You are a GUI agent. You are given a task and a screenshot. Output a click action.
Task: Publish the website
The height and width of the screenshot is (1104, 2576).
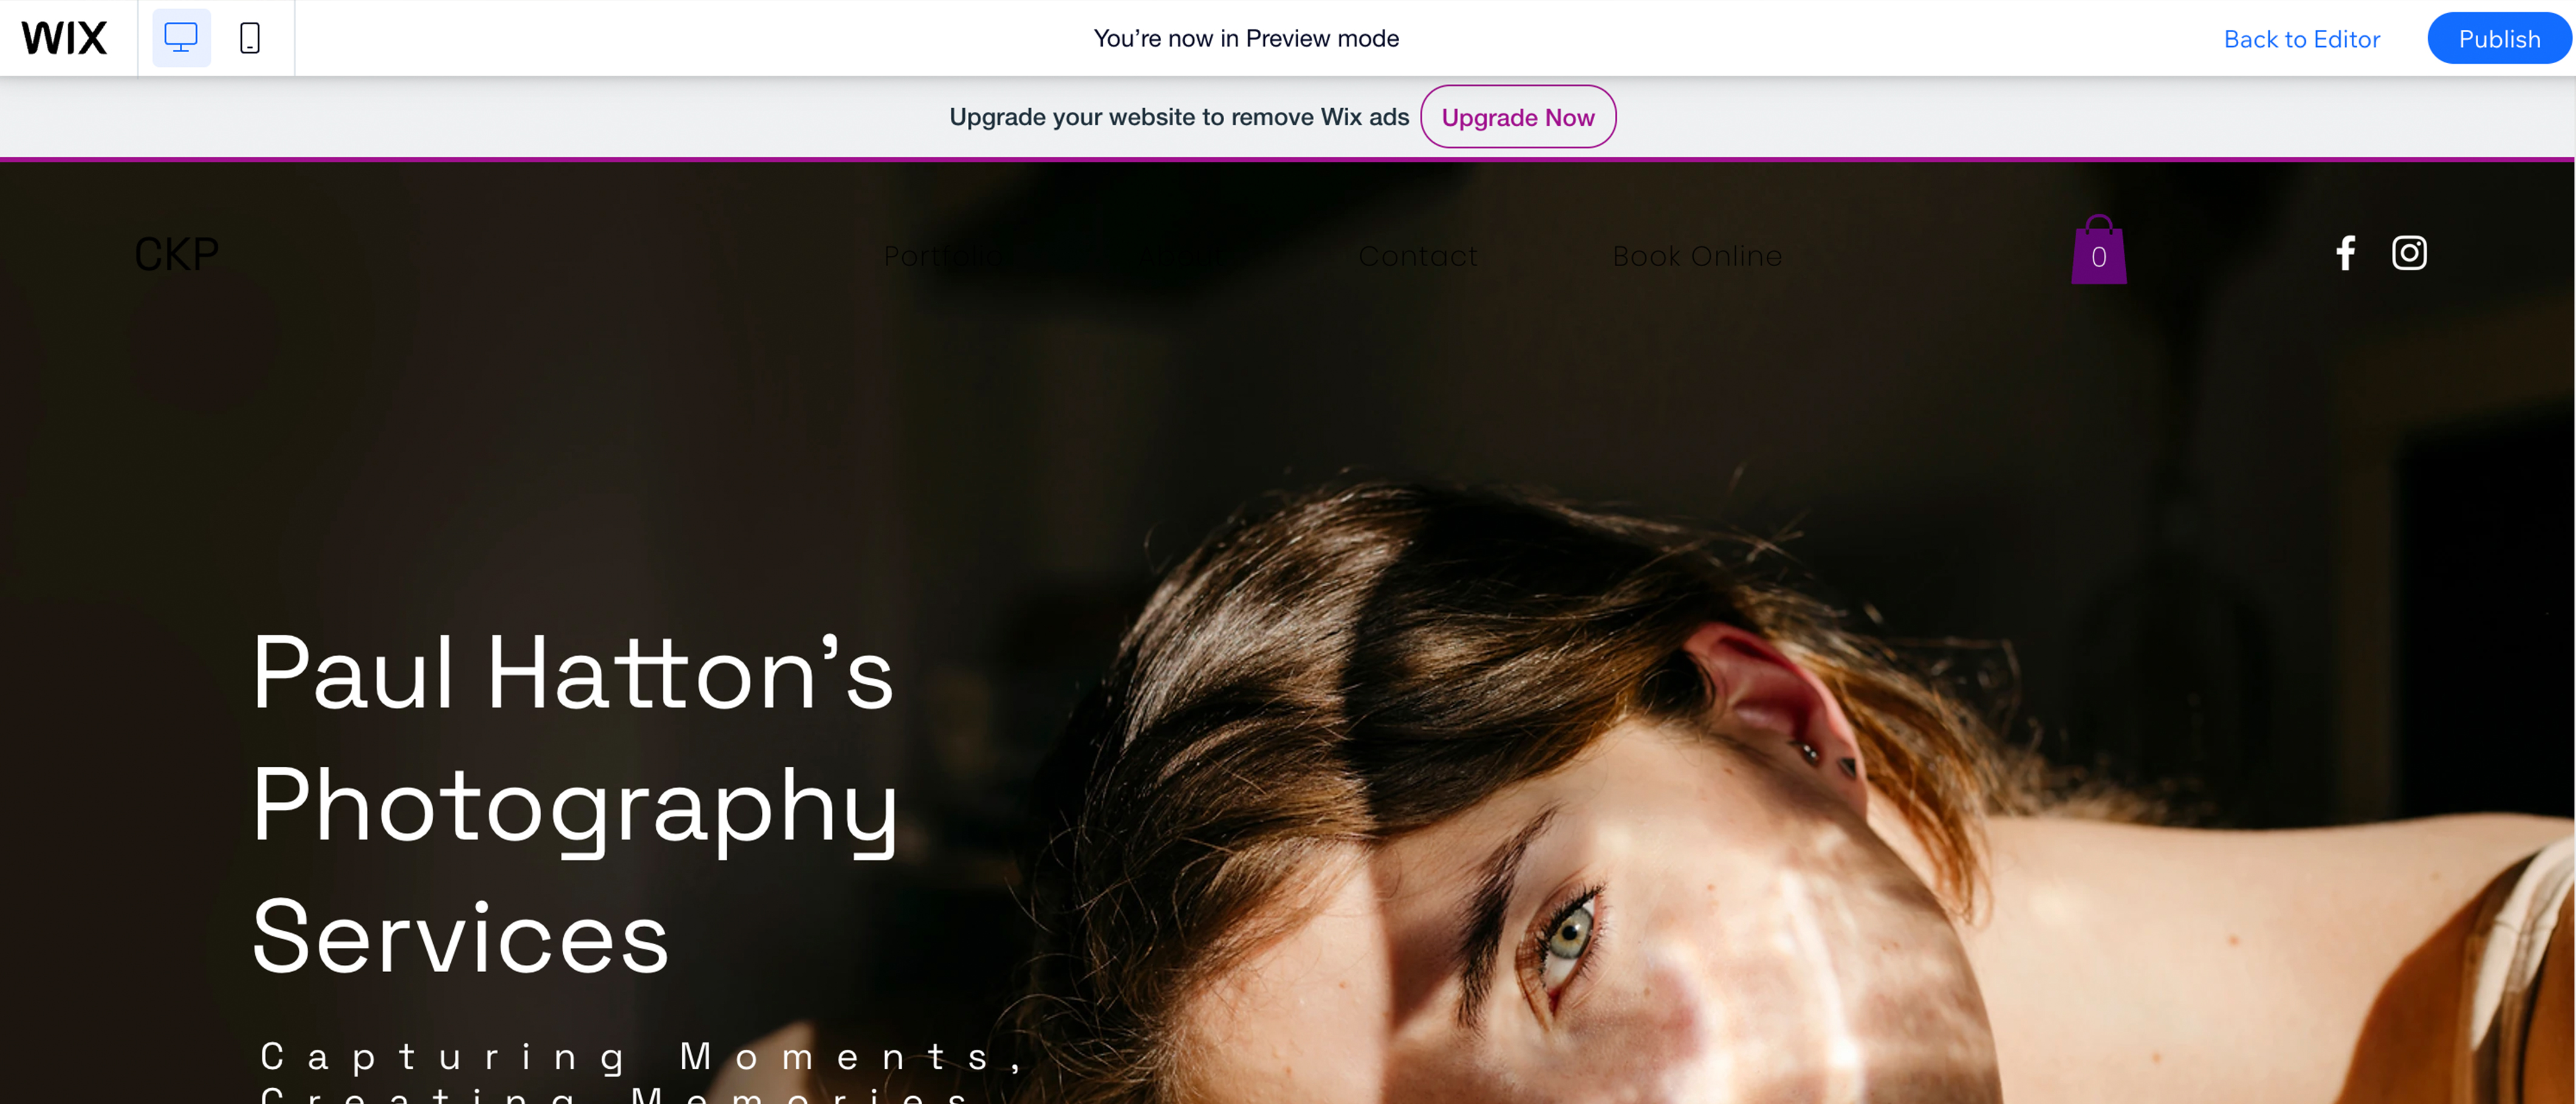point(2499,38)
